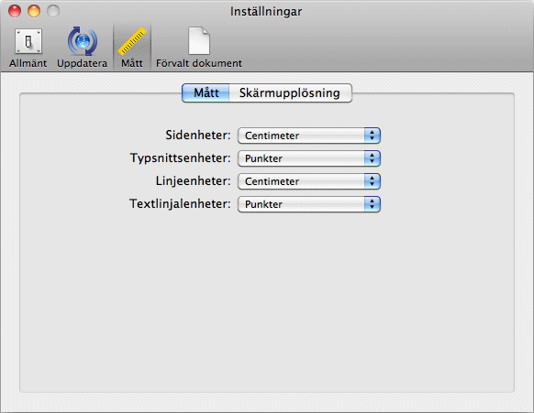
Task: Click the Allmänt toolbar label
Action: tap(28, 63)
